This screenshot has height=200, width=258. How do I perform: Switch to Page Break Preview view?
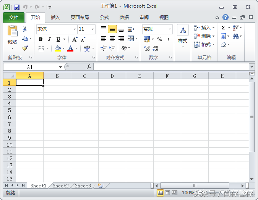click(x=175, y=193)
